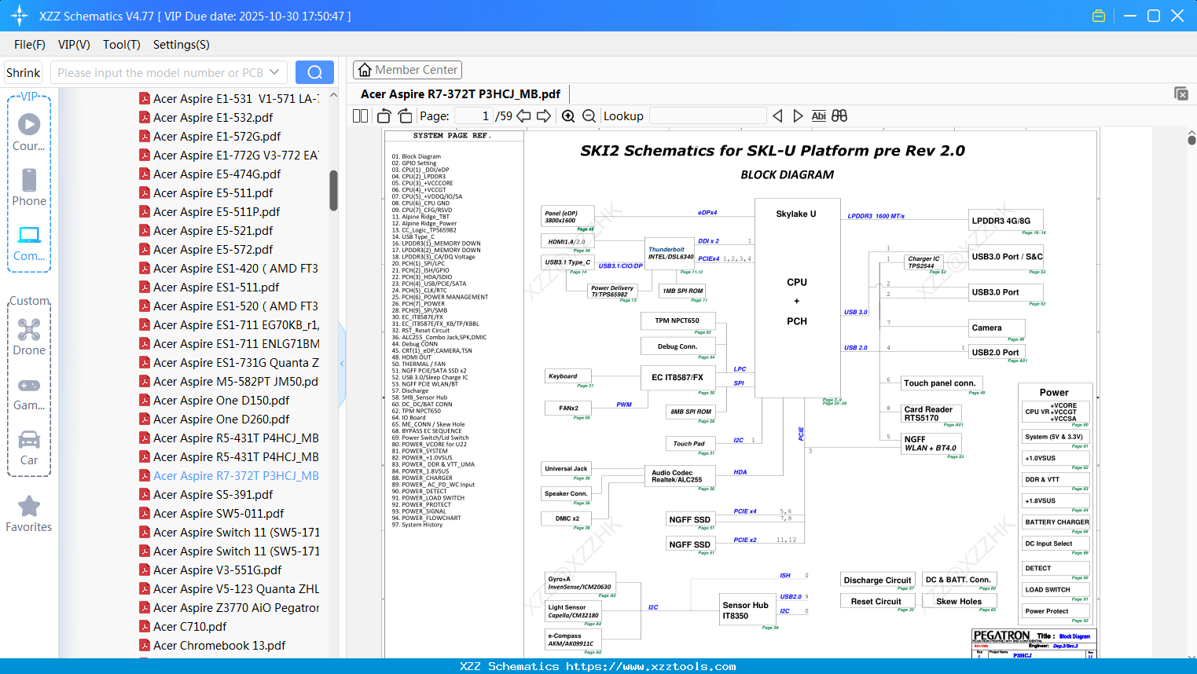Click the yellow toolbox icon in title bar

pyautogui.click(x=1099, y=16)
